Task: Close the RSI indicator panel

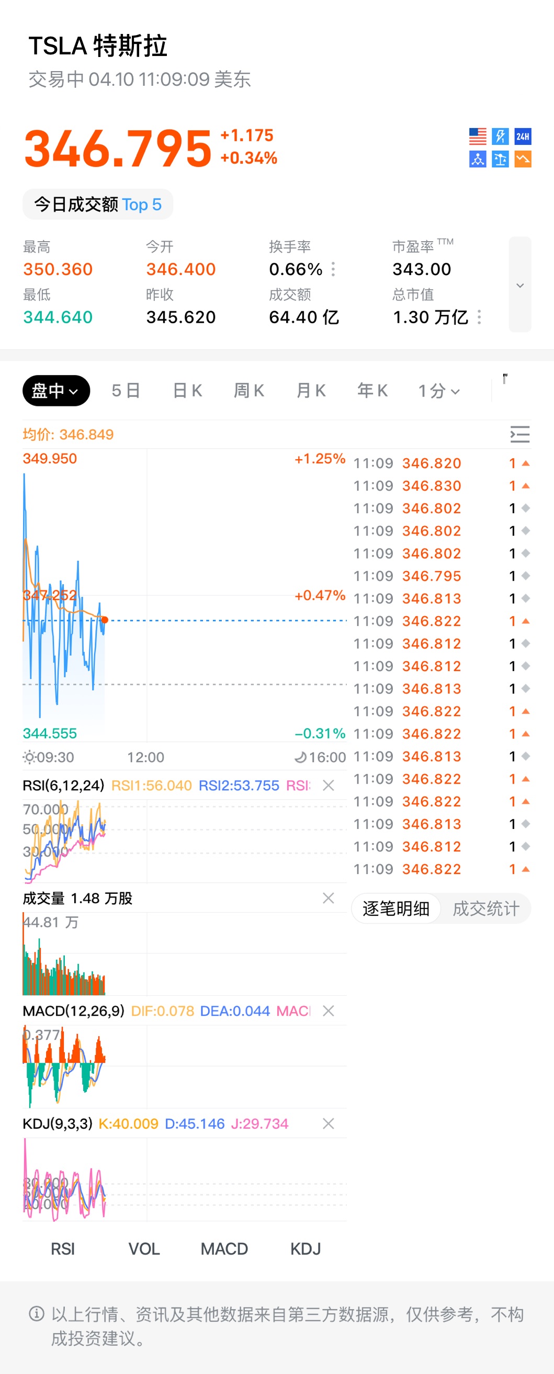Action: click(328, 785)
